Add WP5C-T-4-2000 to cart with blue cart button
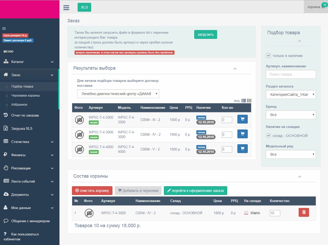This screenshot has width=328, height=245. pyautogui.click(x=243, y=119)
